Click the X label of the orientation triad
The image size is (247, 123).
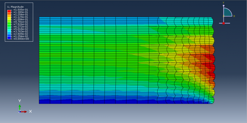[x=31, y=111]
